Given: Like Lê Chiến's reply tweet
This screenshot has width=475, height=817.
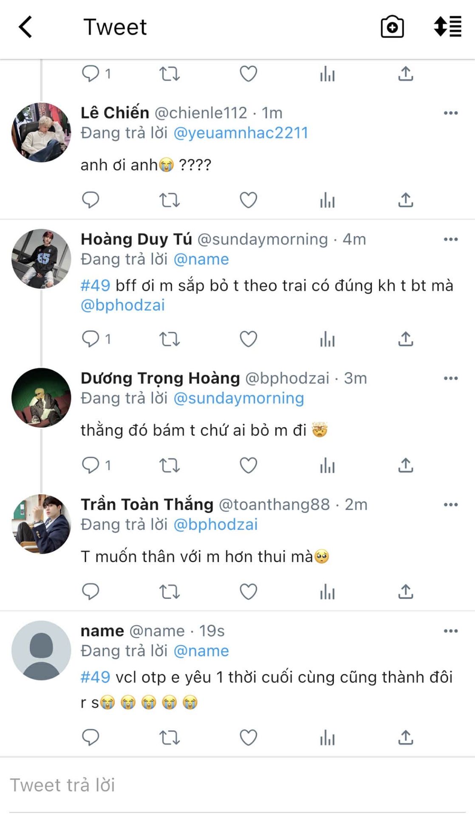Looking at the screenshot, I should [248, 200].
